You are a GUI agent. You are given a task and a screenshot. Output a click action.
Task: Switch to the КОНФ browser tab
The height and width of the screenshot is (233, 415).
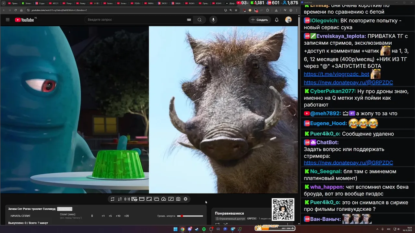click(217, 3)
